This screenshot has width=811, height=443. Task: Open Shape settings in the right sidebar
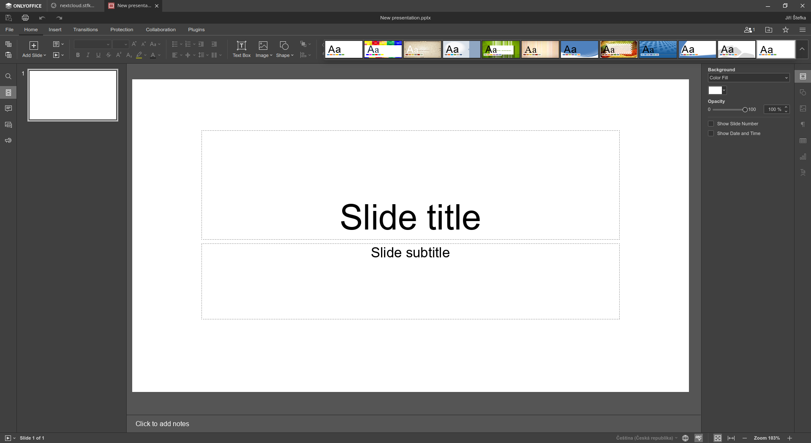click(803, 92)
